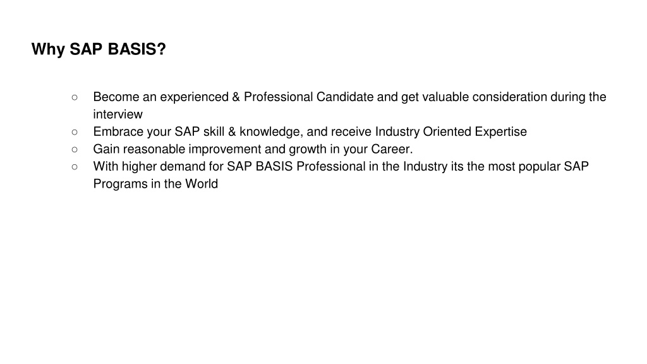Screen dimensions: 647x364
Task: Click "SAP BASIS Professional" in fourth bullet
Action: pyautogui.click(x=296, y=166)
